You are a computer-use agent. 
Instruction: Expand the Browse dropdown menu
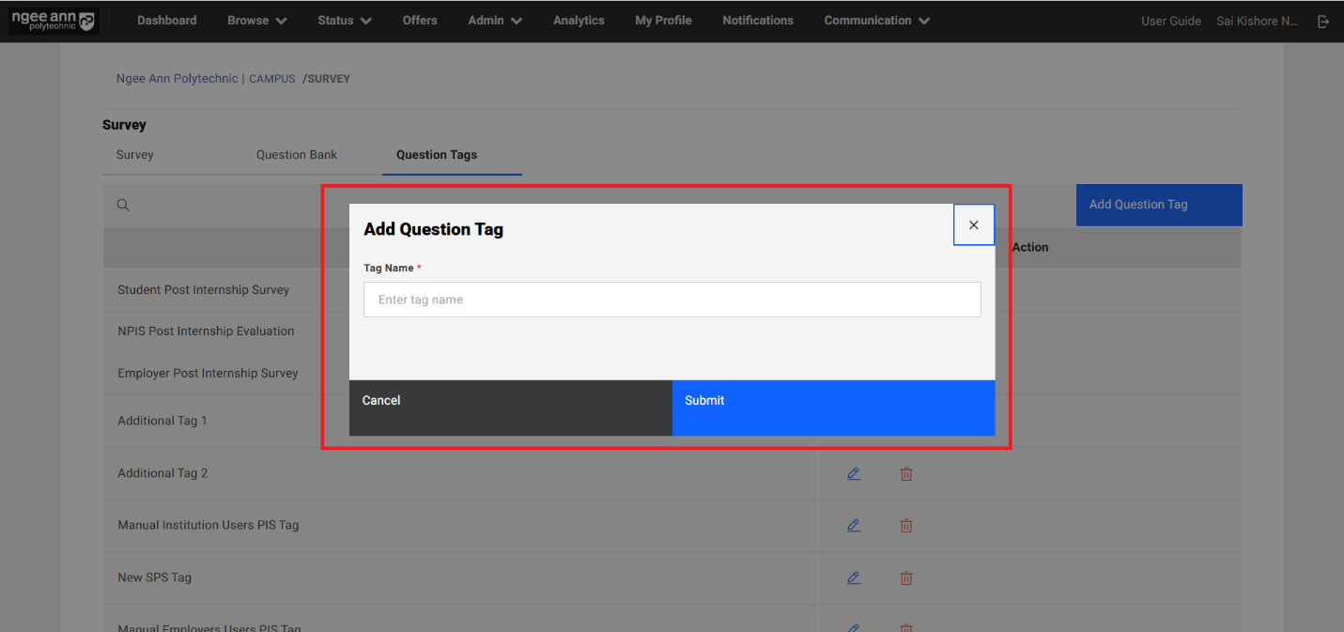pos(256,21)
